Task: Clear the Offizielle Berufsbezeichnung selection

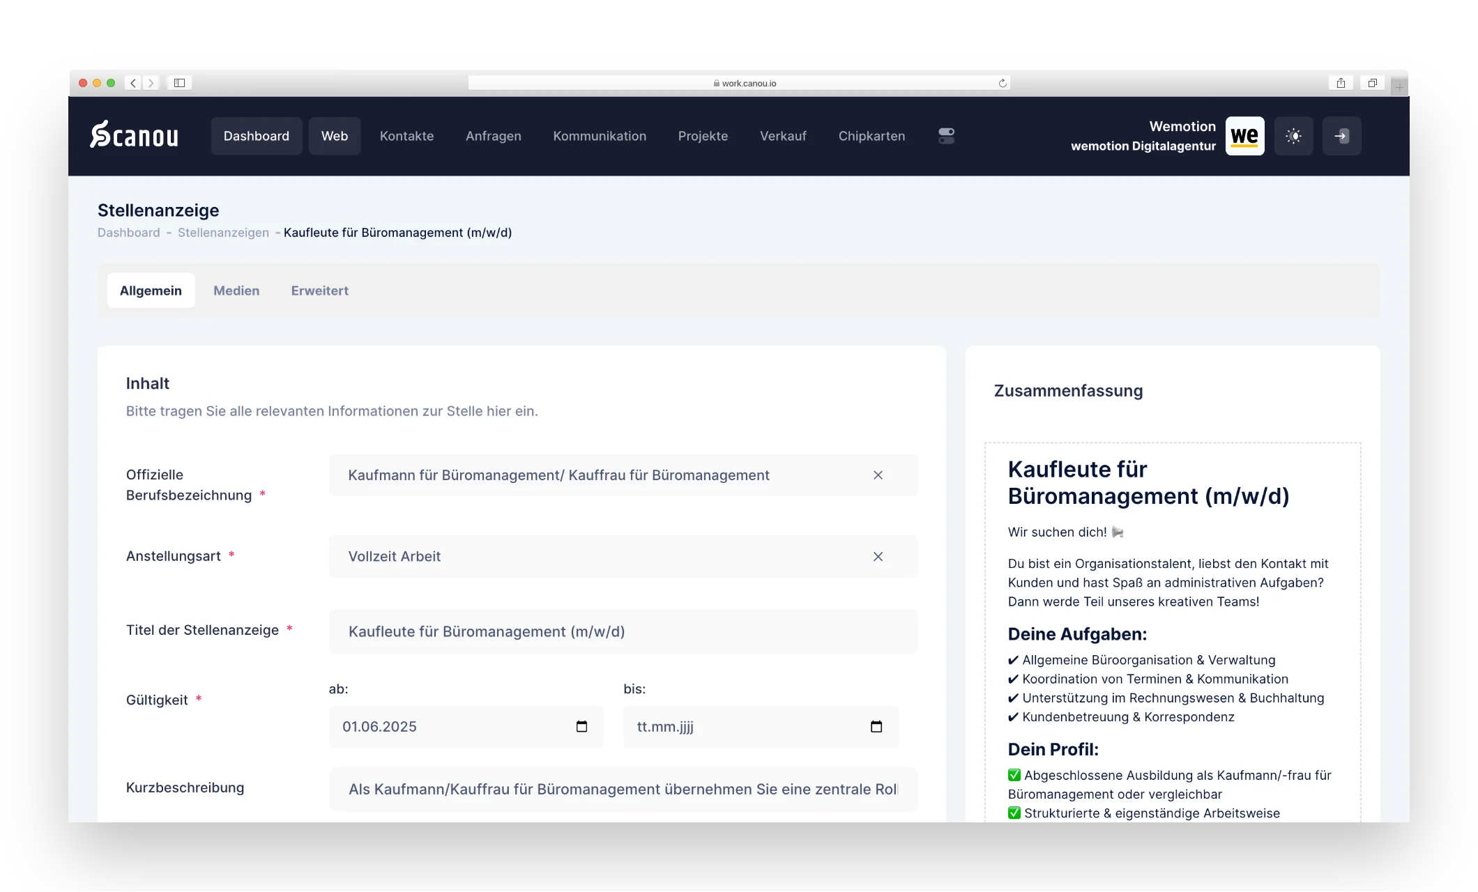Action: coord(878,475)
